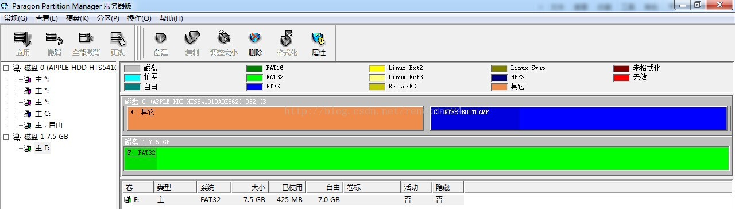
Task: Open the 查看(E) menu
Action: pyautogui.click(x=47, y=18)
